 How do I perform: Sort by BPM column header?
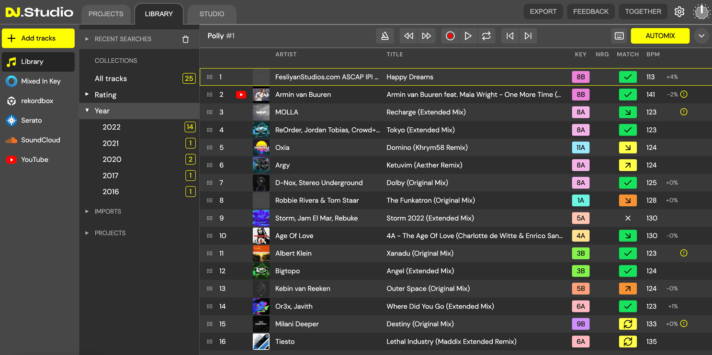tap(653, 55)
